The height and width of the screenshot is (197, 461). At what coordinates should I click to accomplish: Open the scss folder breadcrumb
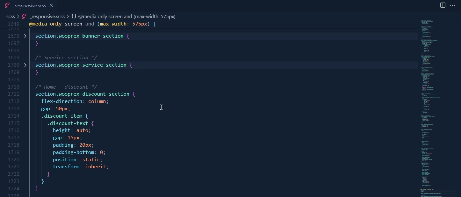coord(11,17)
